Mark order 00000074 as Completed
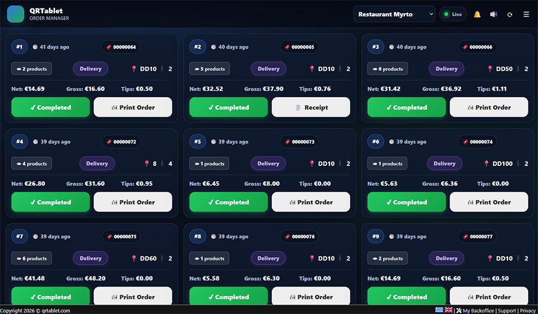 pos(406,202)
